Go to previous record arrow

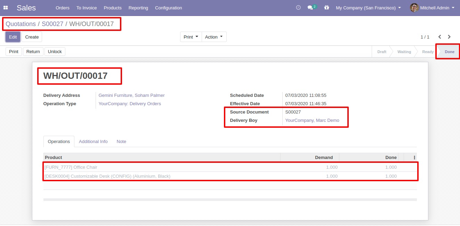[x=440, y=37]
